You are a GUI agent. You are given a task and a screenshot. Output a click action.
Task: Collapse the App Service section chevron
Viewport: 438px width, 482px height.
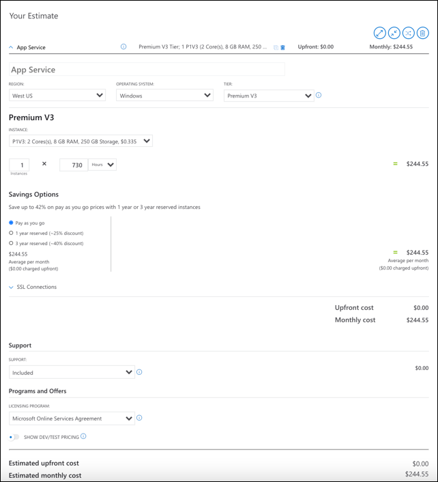tap(11, 47)
